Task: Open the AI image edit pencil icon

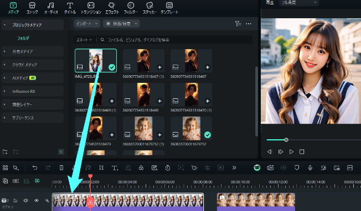Action: [x=154, y=168]
